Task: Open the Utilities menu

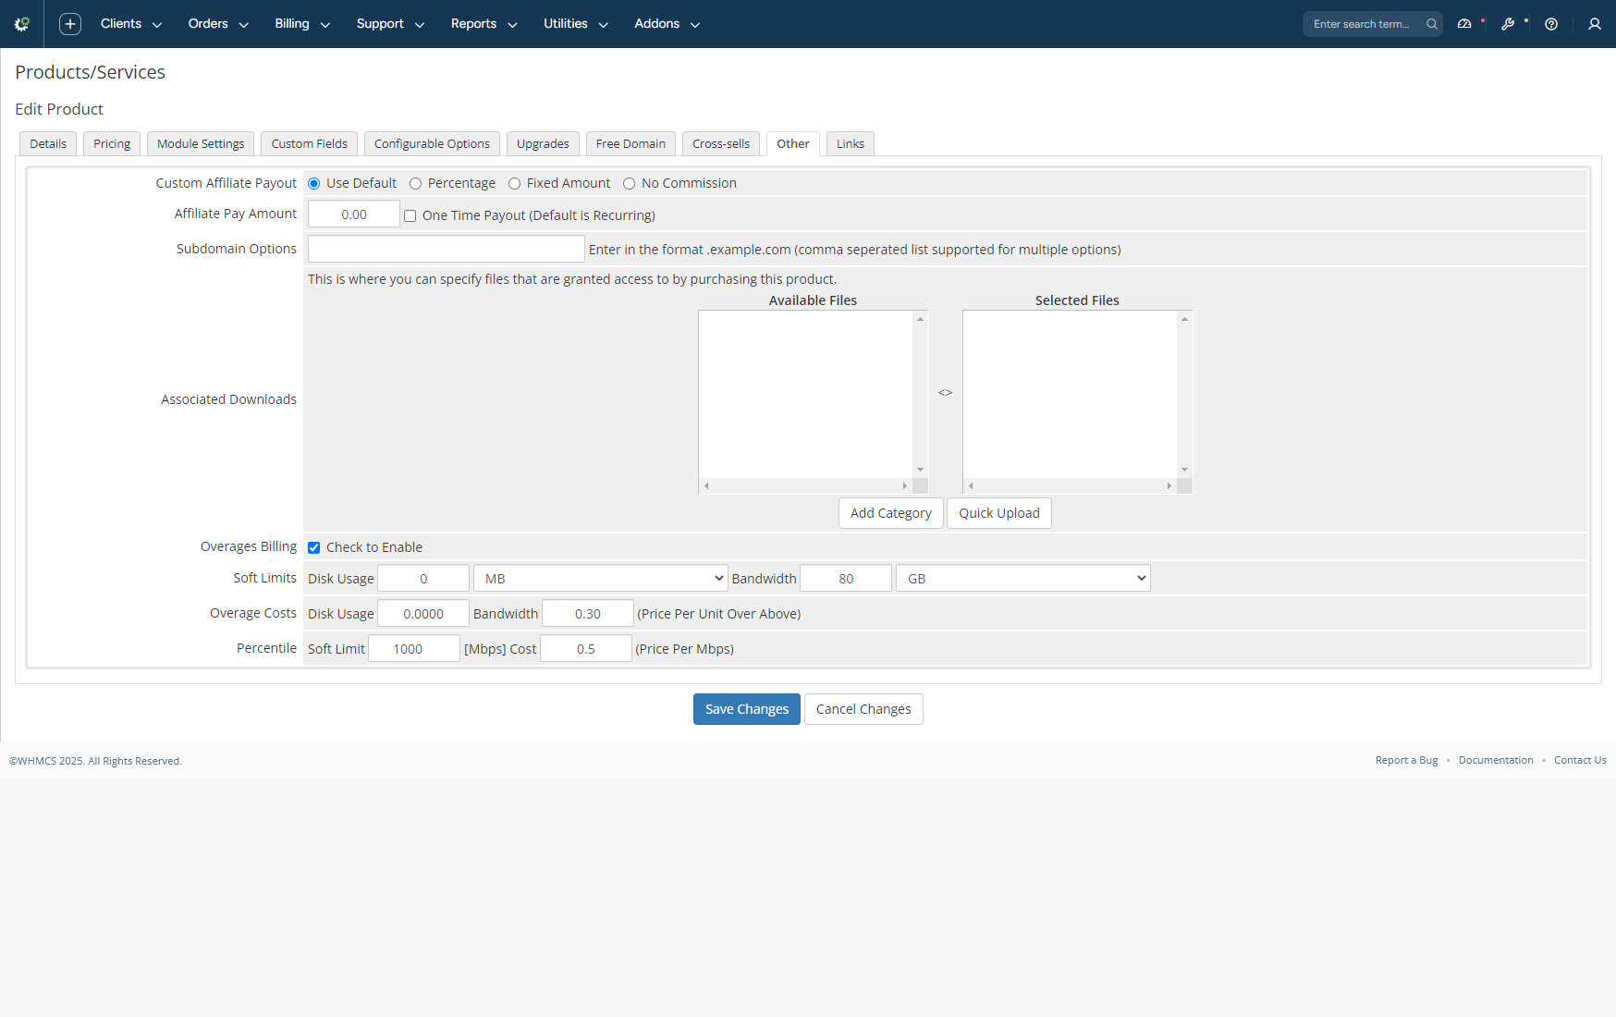Action: pos(576,24)
